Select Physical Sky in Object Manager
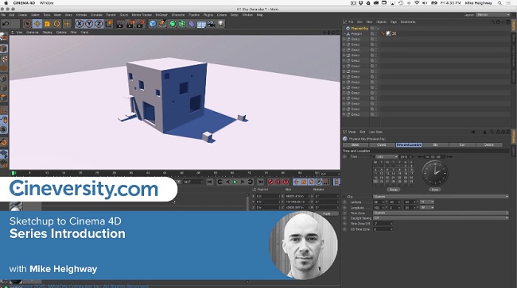The image size is (517, 288). pos(359,29)
